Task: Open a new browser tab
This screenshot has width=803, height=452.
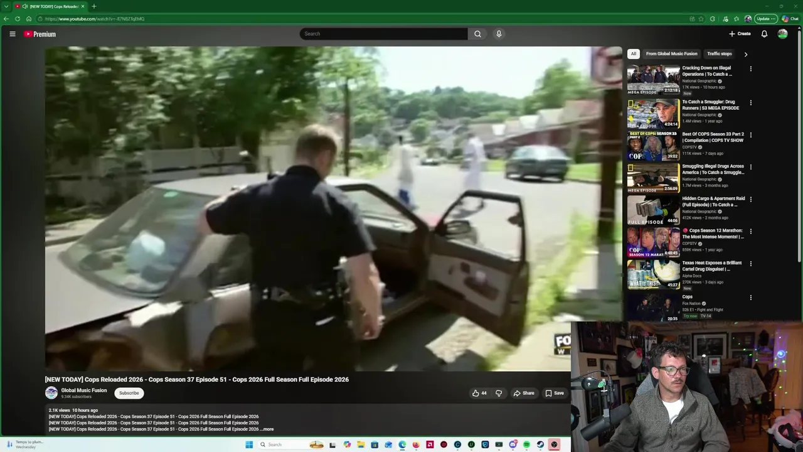Action: pos(93,6)
